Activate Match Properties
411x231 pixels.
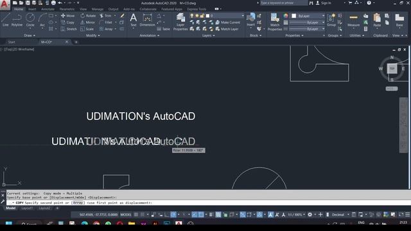pos(275,22)
